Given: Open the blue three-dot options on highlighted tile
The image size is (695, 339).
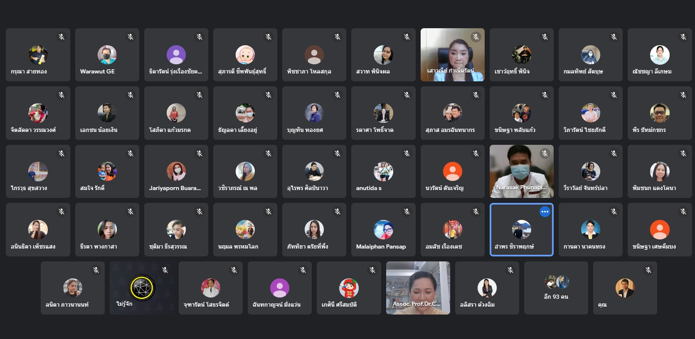Looking at the screenshot, I should click(545, 212).
